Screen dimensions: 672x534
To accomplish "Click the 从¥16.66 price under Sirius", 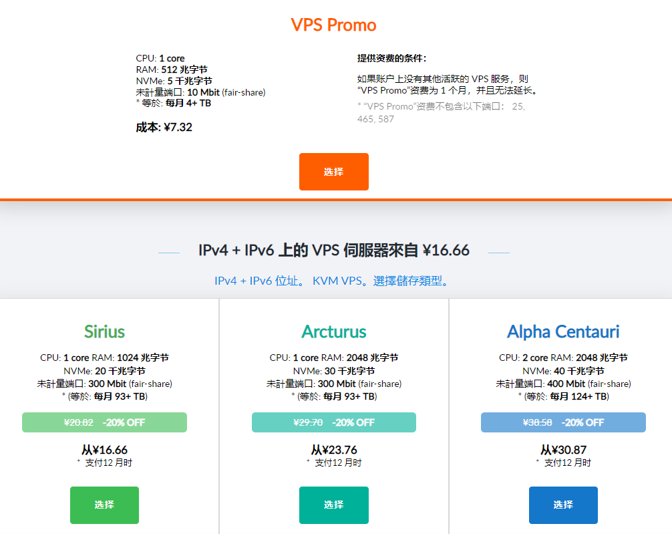I will 104,450.
